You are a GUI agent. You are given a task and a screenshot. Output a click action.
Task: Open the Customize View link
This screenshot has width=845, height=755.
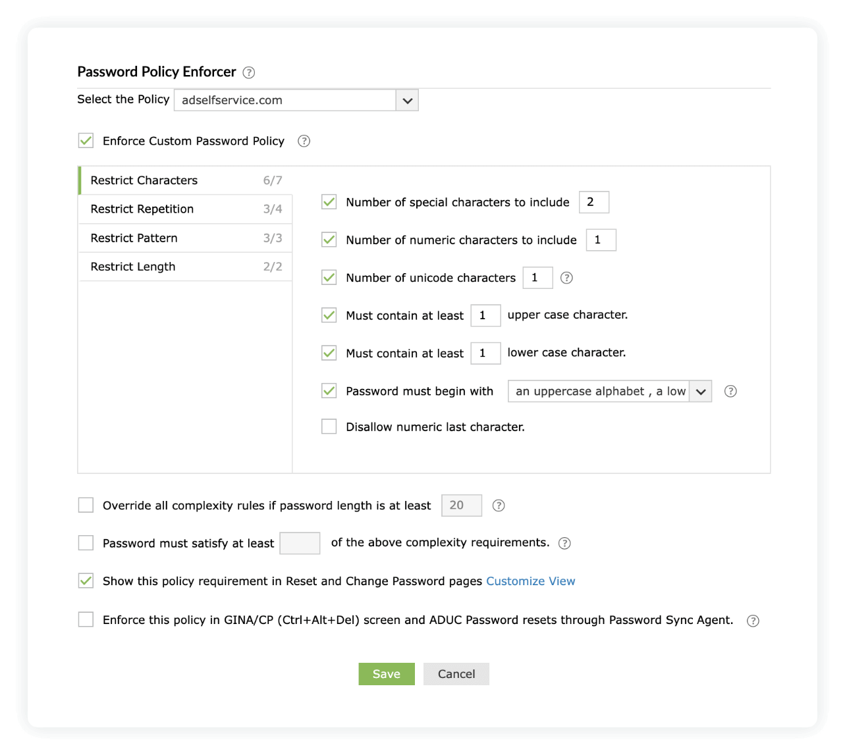click(531, 581)
